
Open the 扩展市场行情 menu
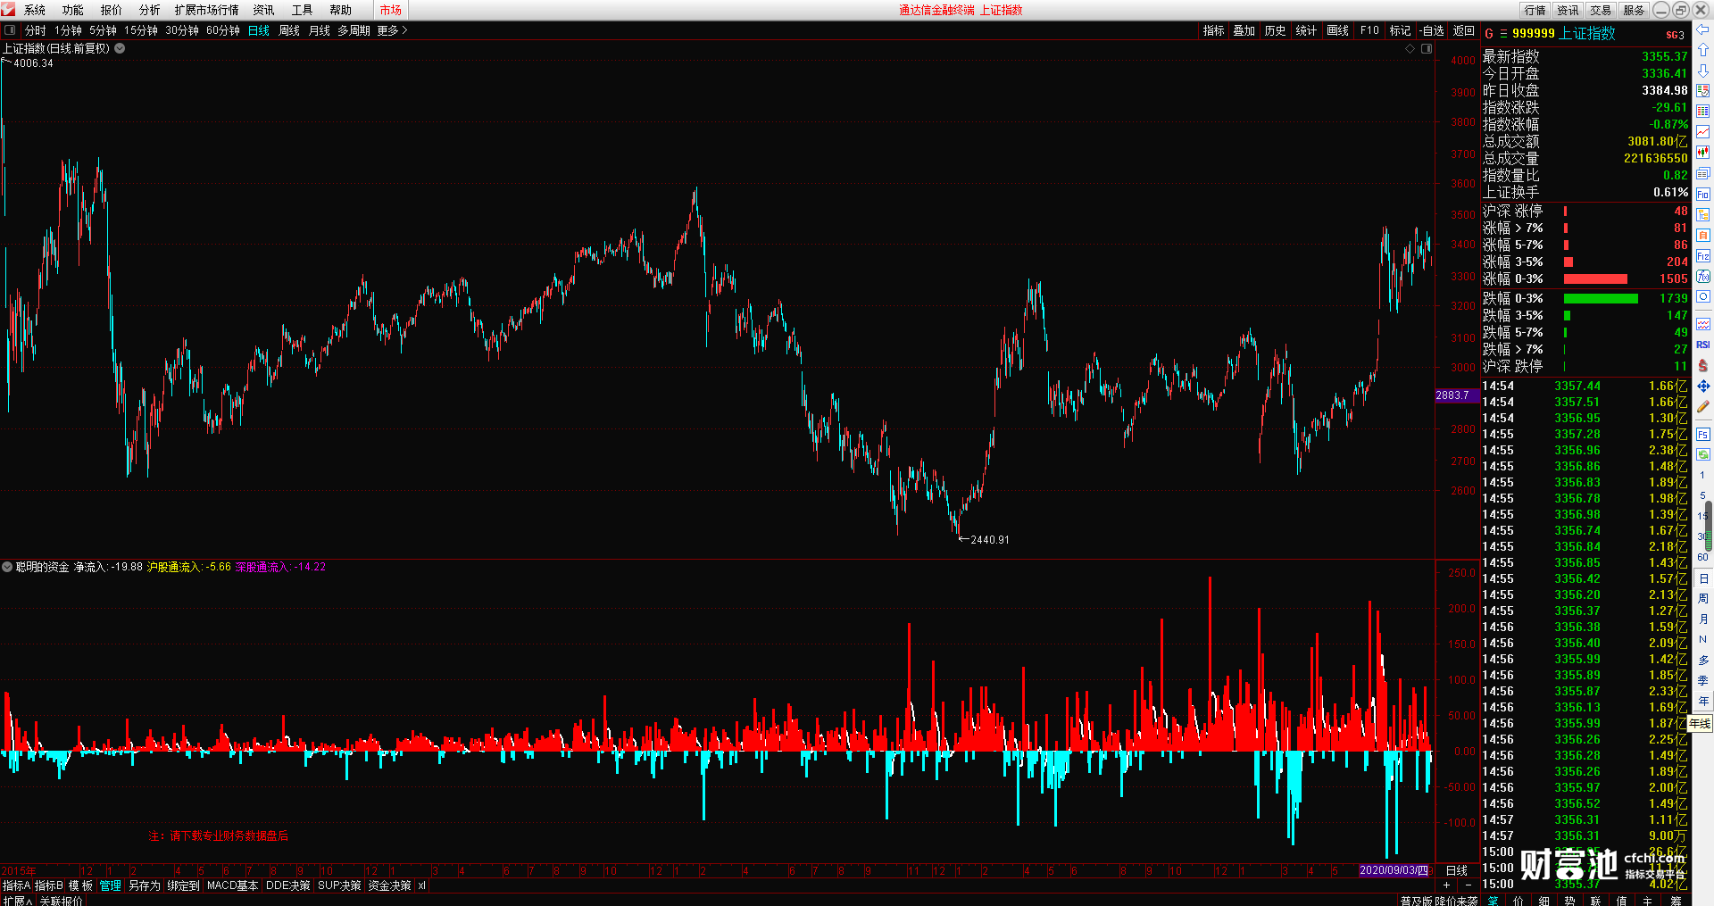pyautogui.click(x=207, y=10)
